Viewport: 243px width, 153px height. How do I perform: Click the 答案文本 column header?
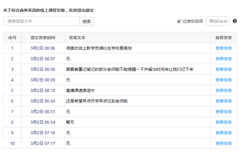(x=77, y=38)
